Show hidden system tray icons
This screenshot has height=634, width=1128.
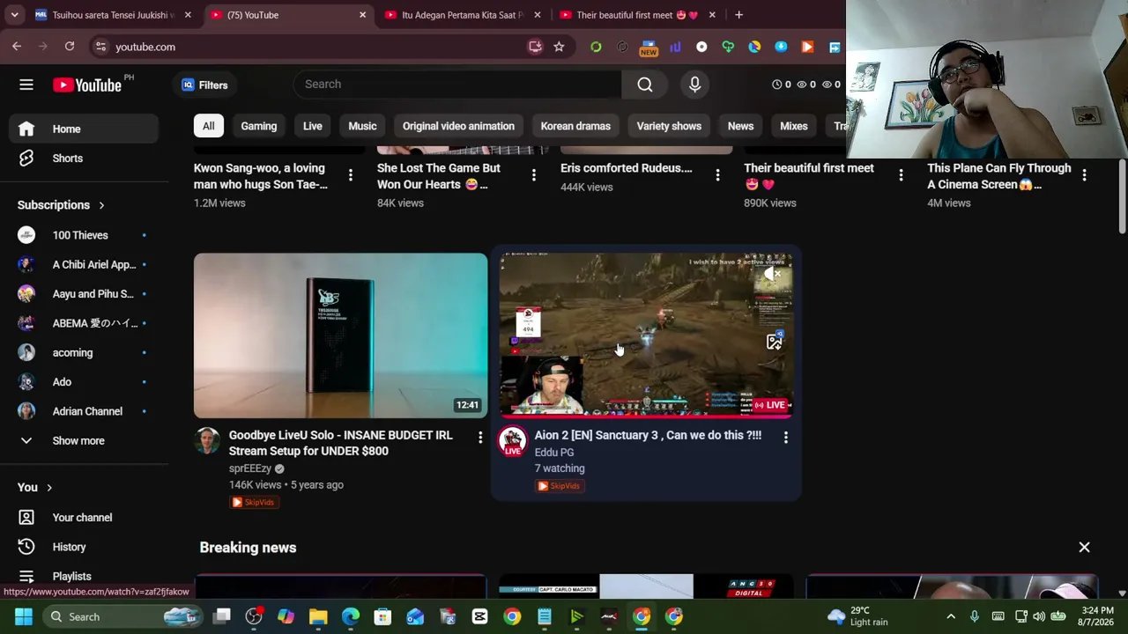[x=950, y=616]
